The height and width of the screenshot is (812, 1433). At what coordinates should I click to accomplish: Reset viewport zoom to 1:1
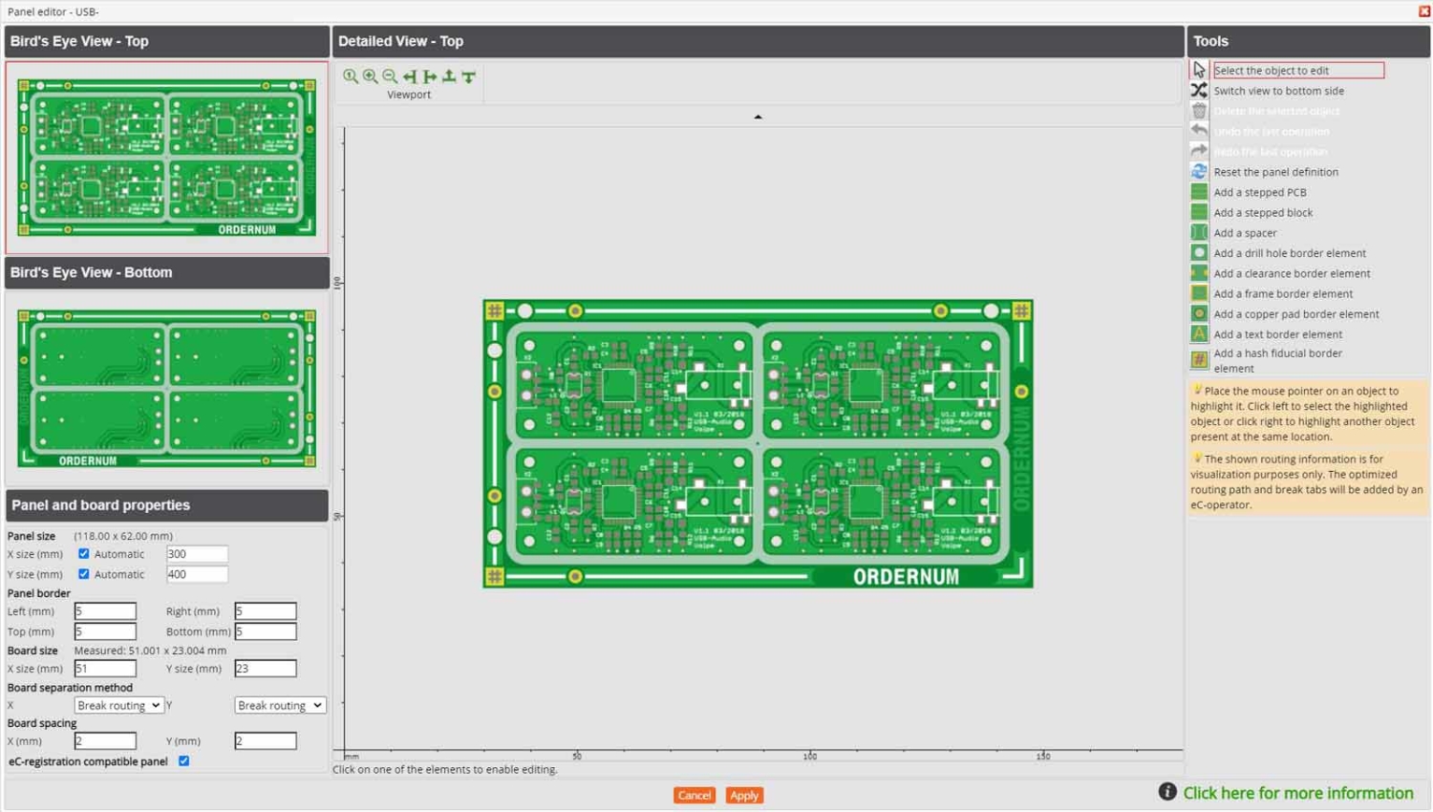pyautogui.click(x=351, y=76)
